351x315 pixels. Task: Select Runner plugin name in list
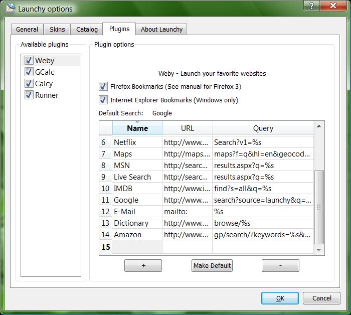pos(47,95)
